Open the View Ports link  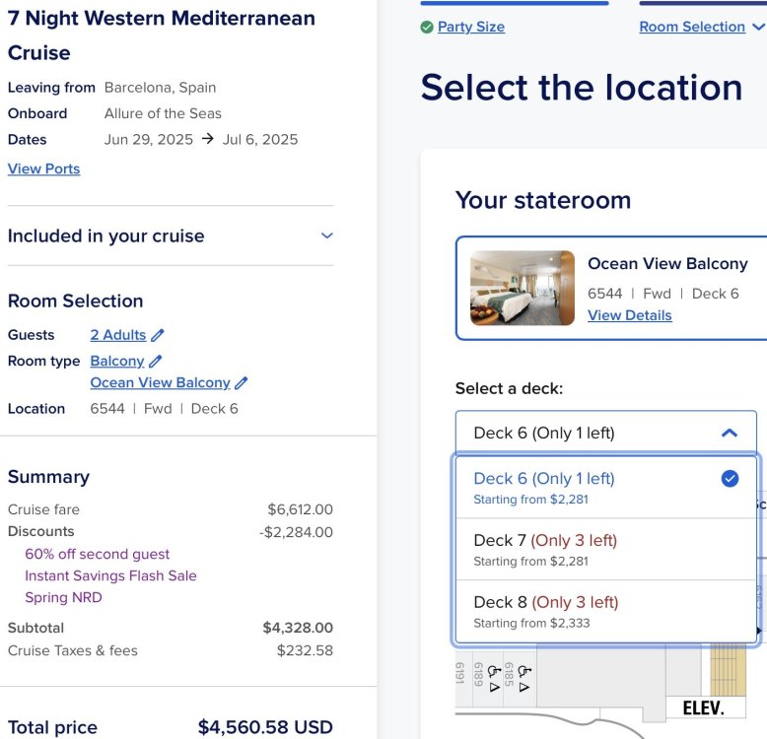(x=44, y=168)
